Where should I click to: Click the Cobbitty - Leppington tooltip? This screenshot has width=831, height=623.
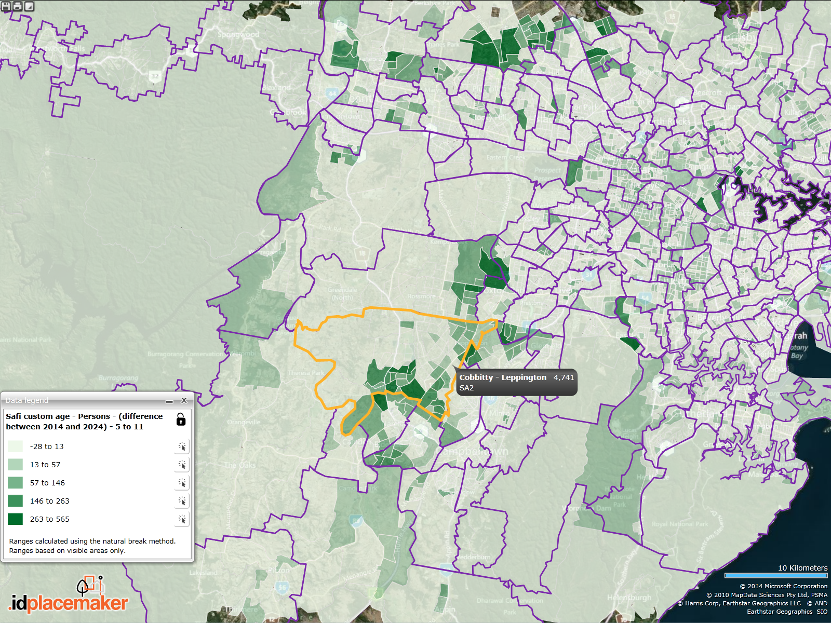[x=517, y=382]
